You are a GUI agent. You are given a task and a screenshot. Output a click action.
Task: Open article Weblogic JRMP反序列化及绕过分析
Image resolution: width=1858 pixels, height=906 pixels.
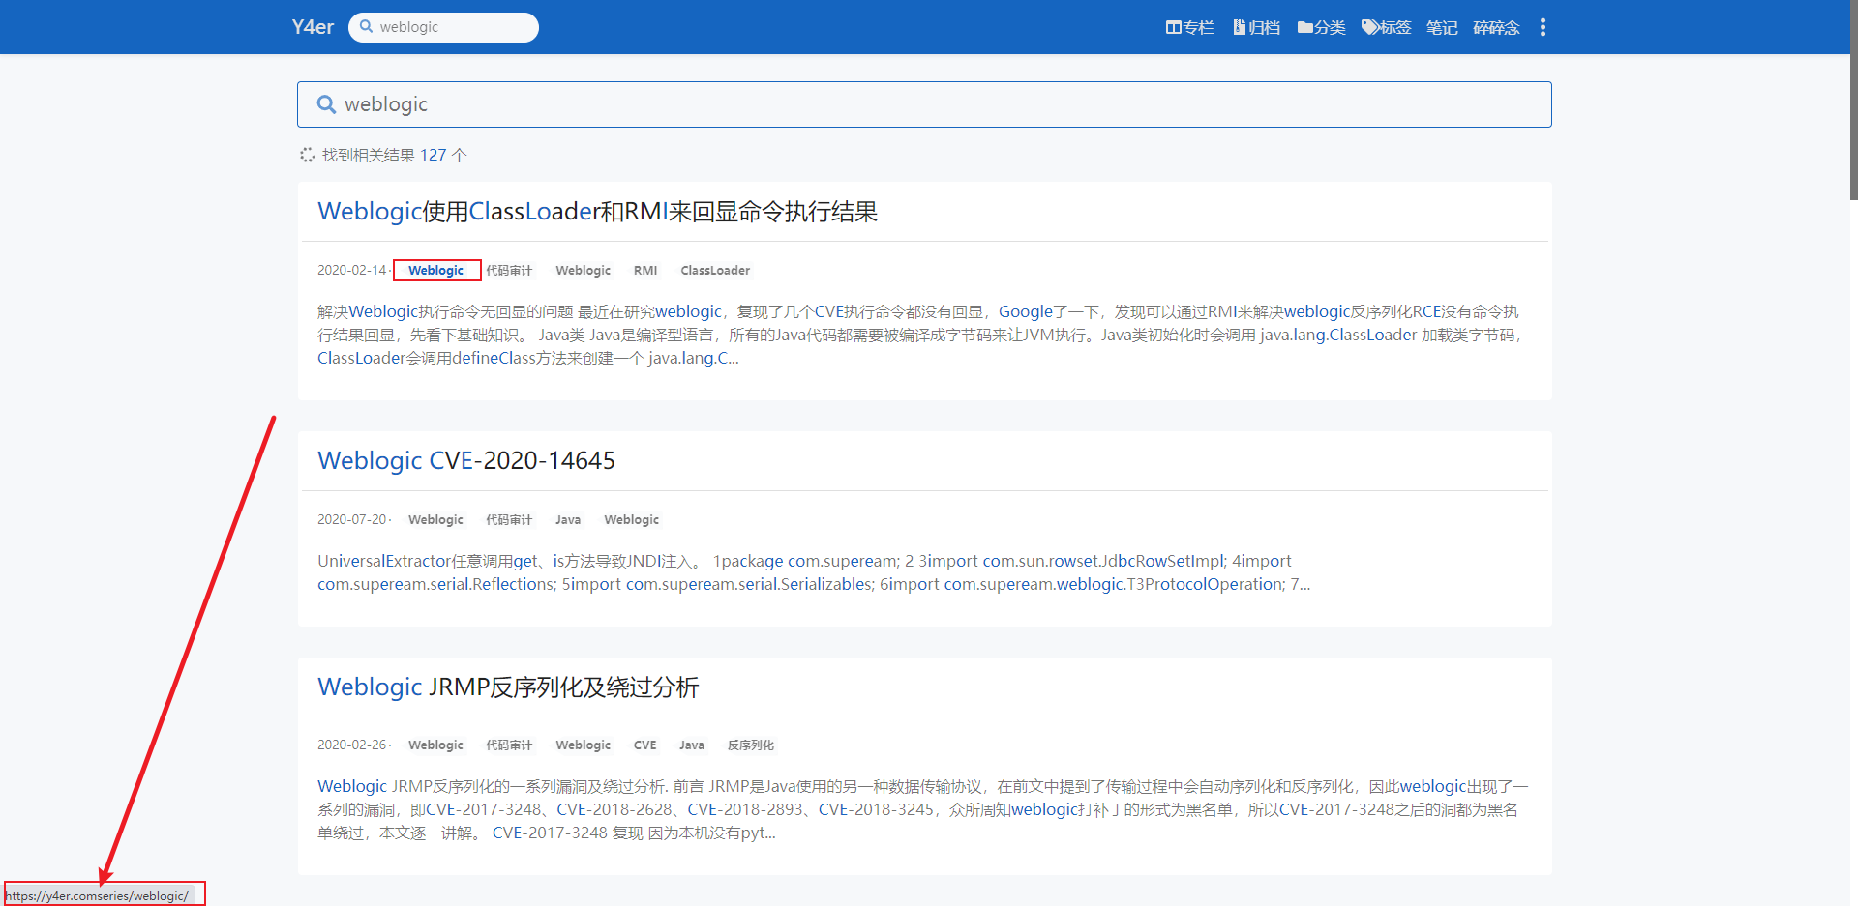tap(508, 687)
